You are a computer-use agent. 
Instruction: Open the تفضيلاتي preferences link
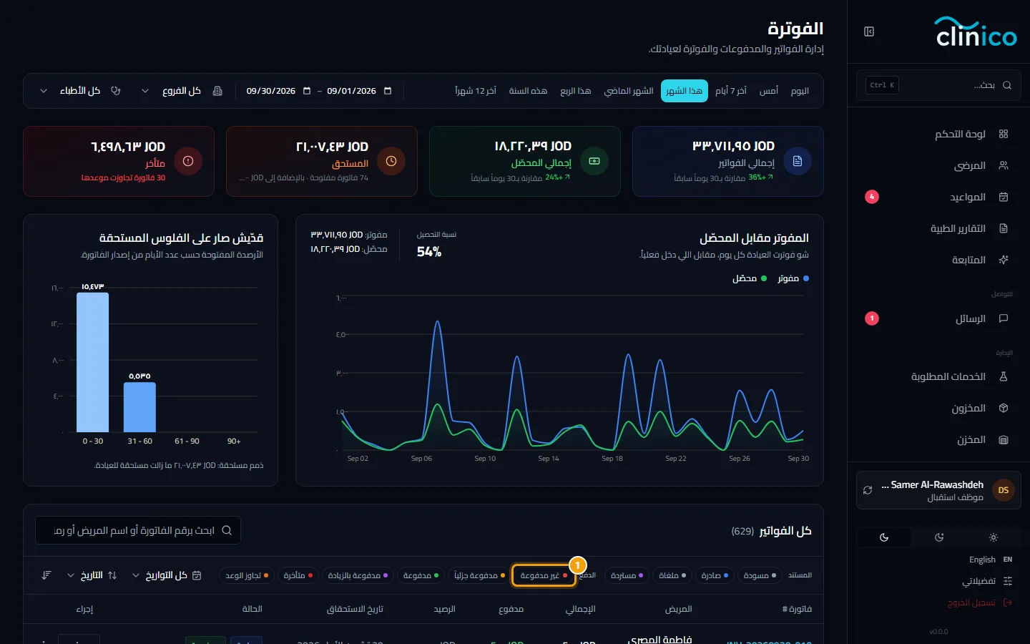coord(987,581)
